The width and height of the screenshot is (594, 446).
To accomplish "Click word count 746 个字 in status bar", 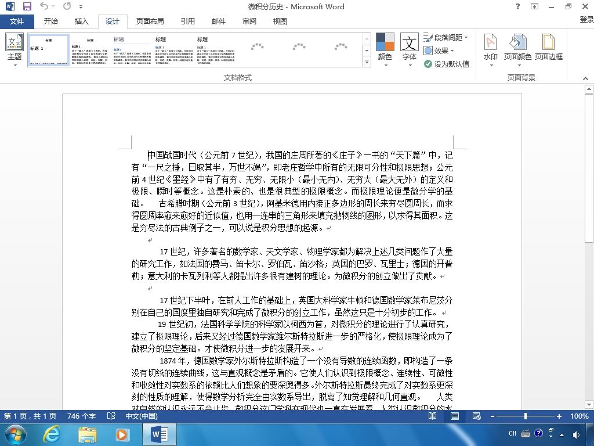I will [81, 416].
